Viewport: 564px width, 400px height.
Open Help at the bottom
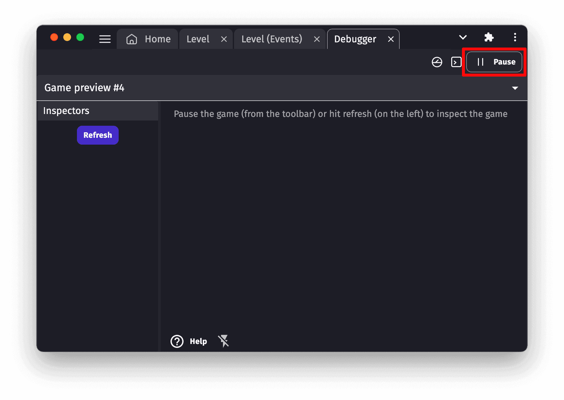click(x=189, y=341)
